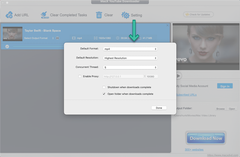Screen dimensions: 240x157
Task: Click the Add URL label
Action: click(x=21, y=15)
